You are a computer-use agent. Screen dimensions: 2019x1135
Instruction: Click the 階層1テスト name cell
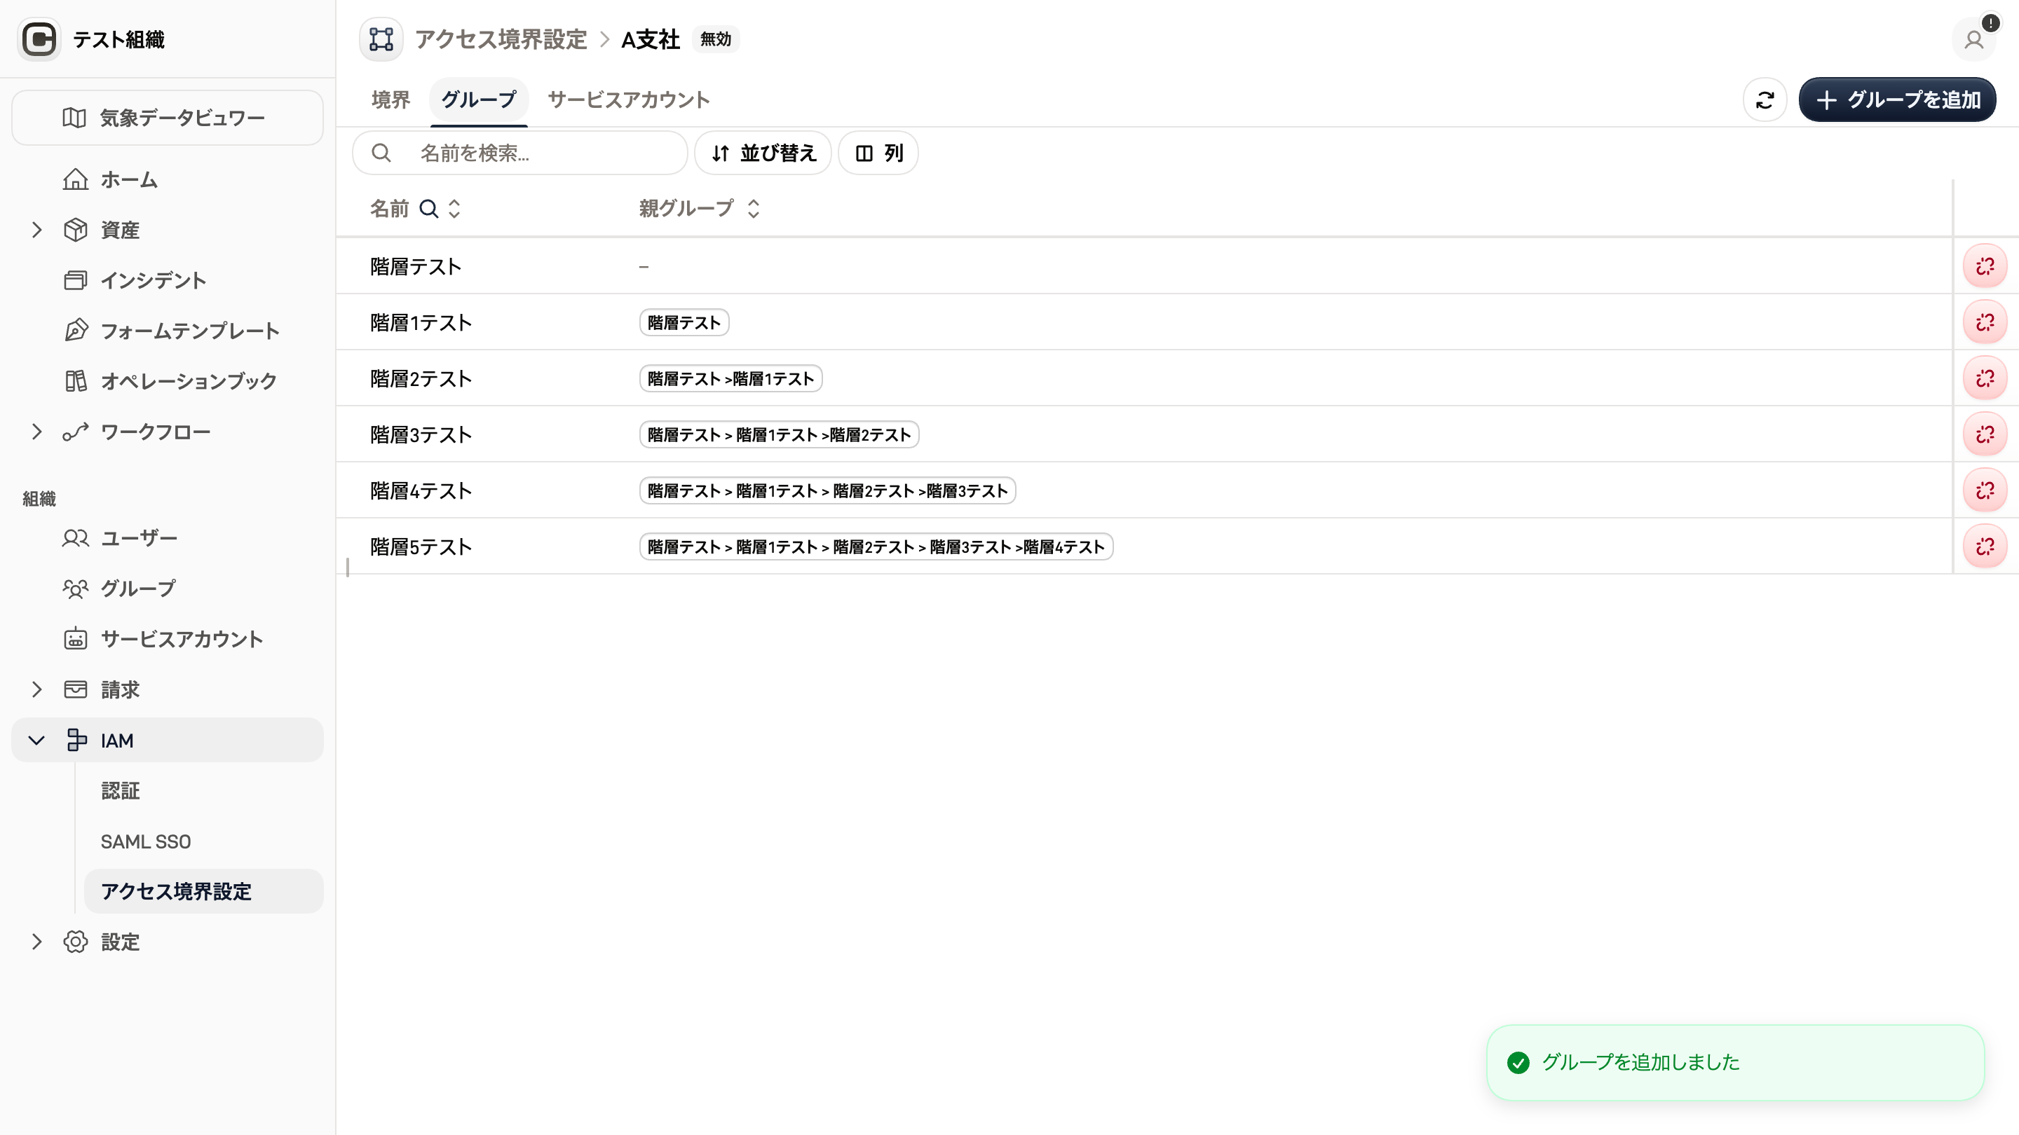pos(421,322)
